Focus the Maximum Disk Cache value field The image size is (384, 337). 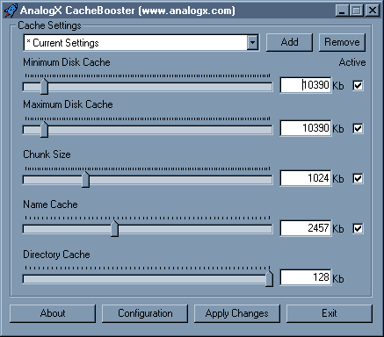306,128
